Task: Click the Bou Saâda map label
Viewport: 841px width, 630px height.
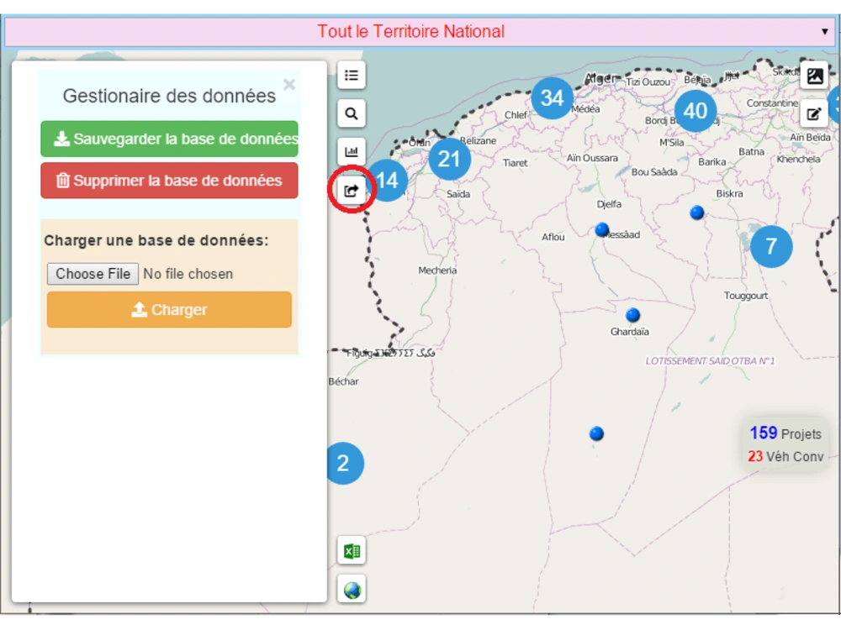Action: point(653,172)
